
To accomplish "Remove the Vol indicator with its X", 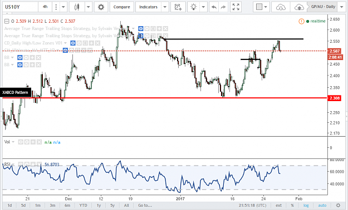I will [39, 142].
